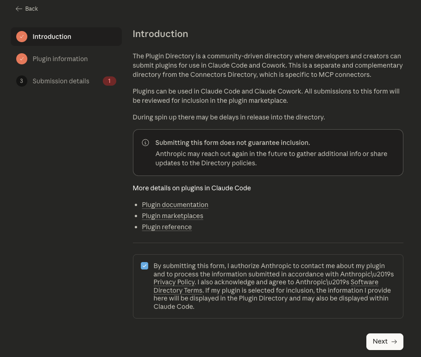Open the Software Directory Terms link
Image resolution: width=421 pixels, height=357 pixels.
(x=364, y=282)
